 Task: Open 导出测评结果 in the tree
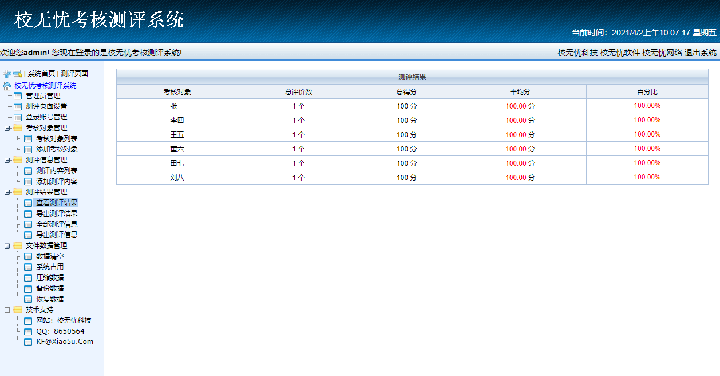point(57,214)
